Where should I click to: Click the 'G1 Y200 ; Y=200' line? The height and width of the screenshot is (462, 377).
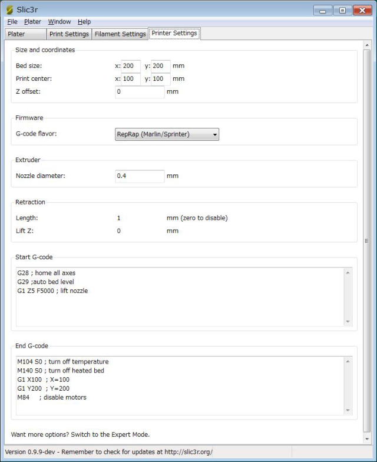click(44, 388)
